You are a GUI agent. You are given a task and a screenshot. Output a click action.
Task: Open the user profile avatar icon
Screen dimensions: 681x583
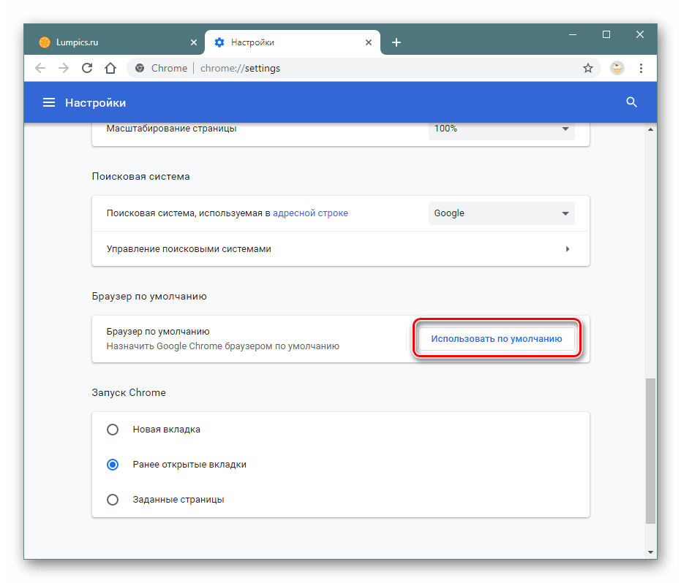point(617,68)
